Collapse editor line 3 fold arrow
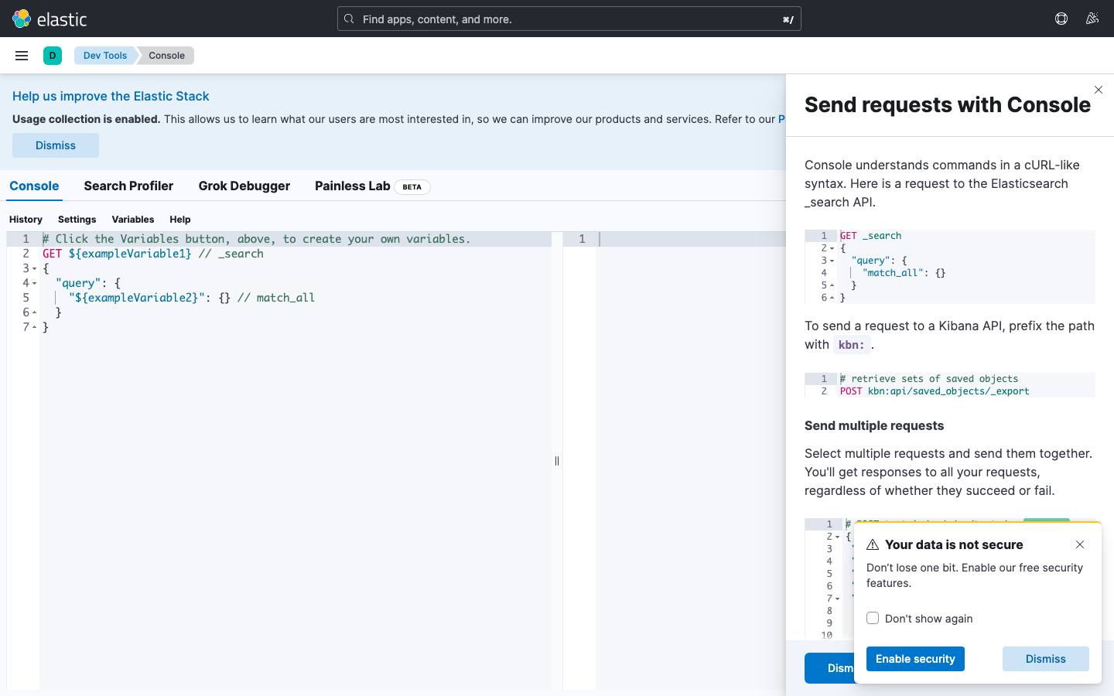 [34, 269]
